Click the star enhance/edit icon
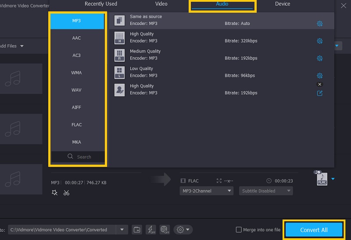 tap(54, 193)
